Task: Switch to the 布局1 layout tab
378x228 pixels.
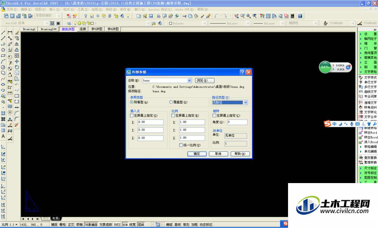Action: point(56,219)
